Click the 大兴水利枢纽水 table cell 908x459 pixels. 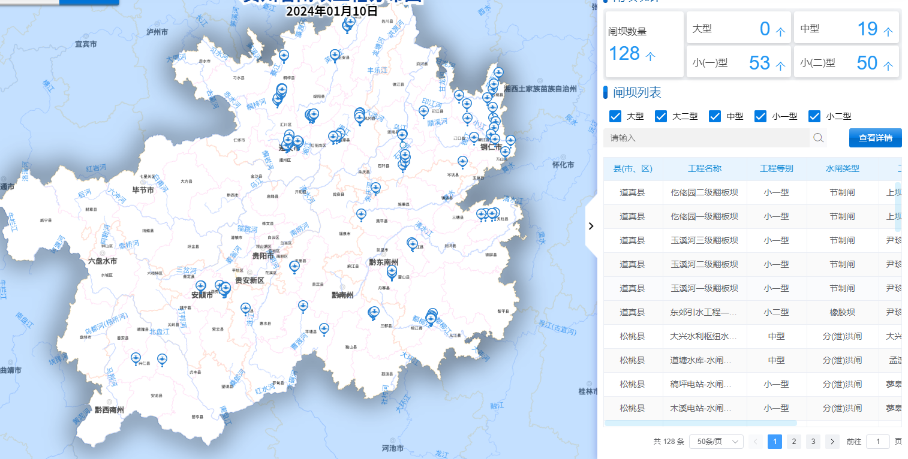point(705,336)
